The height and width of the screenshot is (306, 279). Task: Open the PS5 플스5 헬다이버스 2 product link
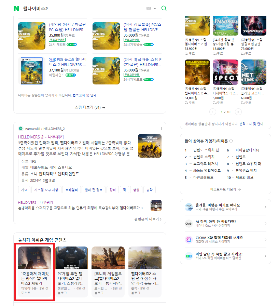[68, 62]
